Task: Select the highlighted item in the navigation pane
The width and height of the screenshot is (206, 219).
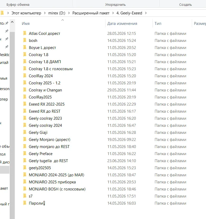Action: [x=5, y=170]
